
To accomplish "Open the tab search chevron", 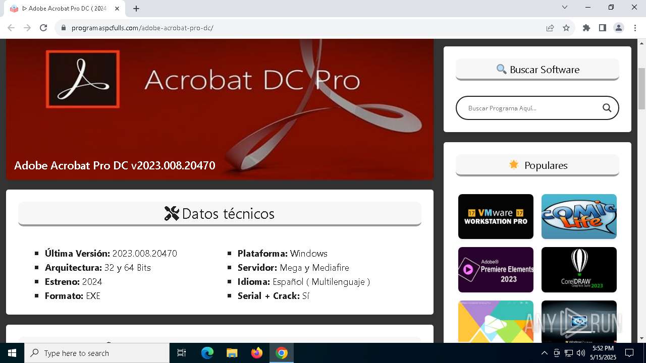I will pyautogui.click(x=565, y=7).
